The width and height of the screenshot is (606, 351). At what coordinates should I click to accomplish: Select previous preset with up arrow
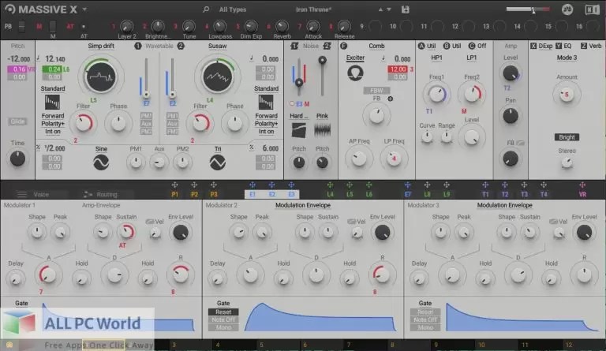click(380, 9)
